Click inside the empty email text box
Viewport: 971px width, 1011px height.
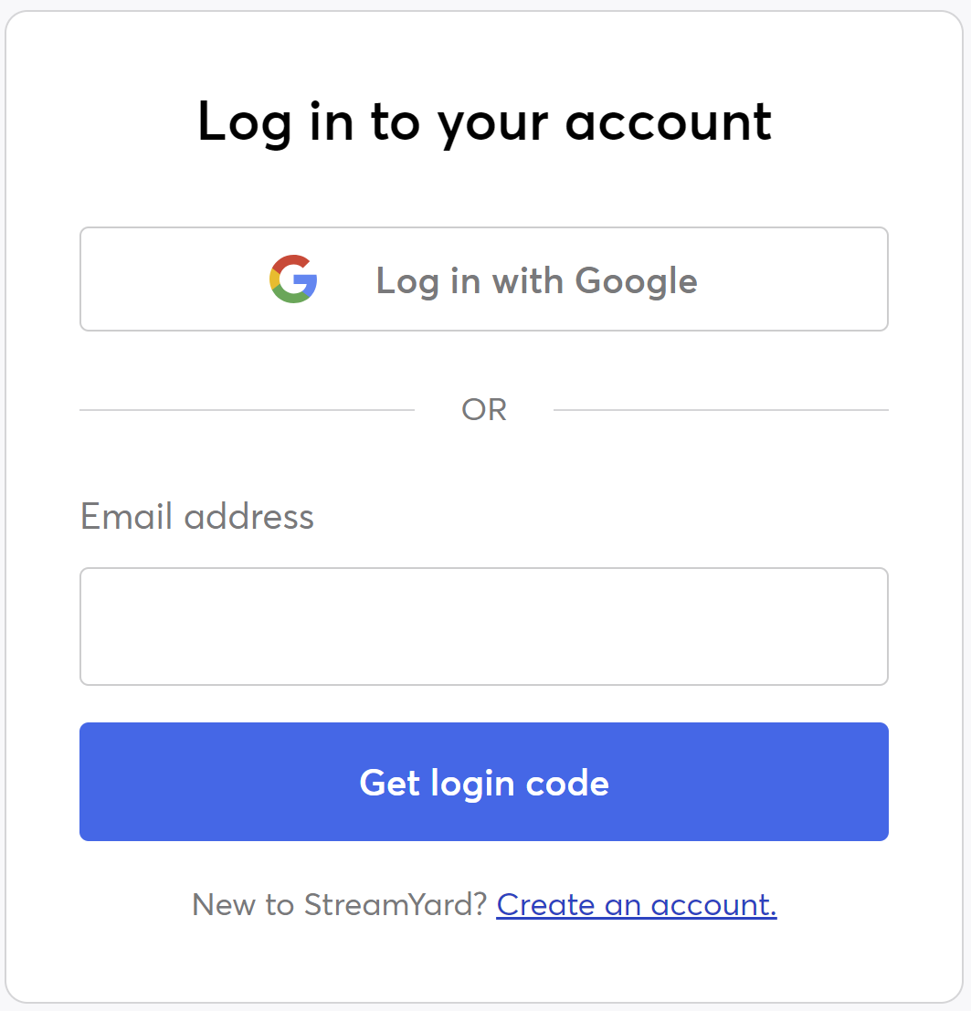(x=484, y=627)
